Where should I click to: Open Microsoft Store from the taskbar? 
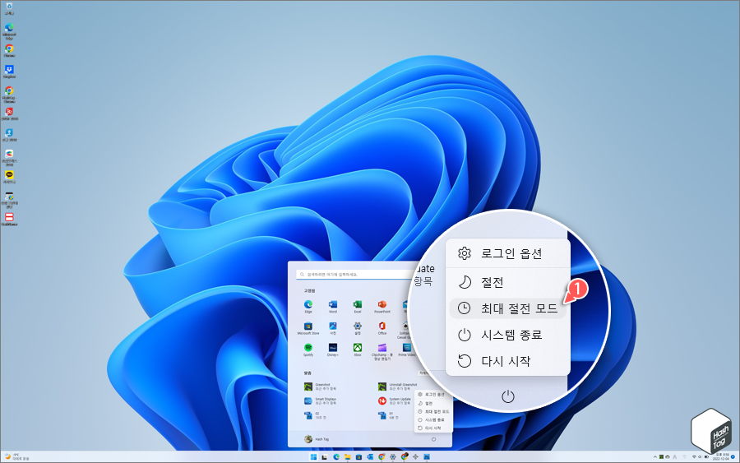tap(358, 457)
